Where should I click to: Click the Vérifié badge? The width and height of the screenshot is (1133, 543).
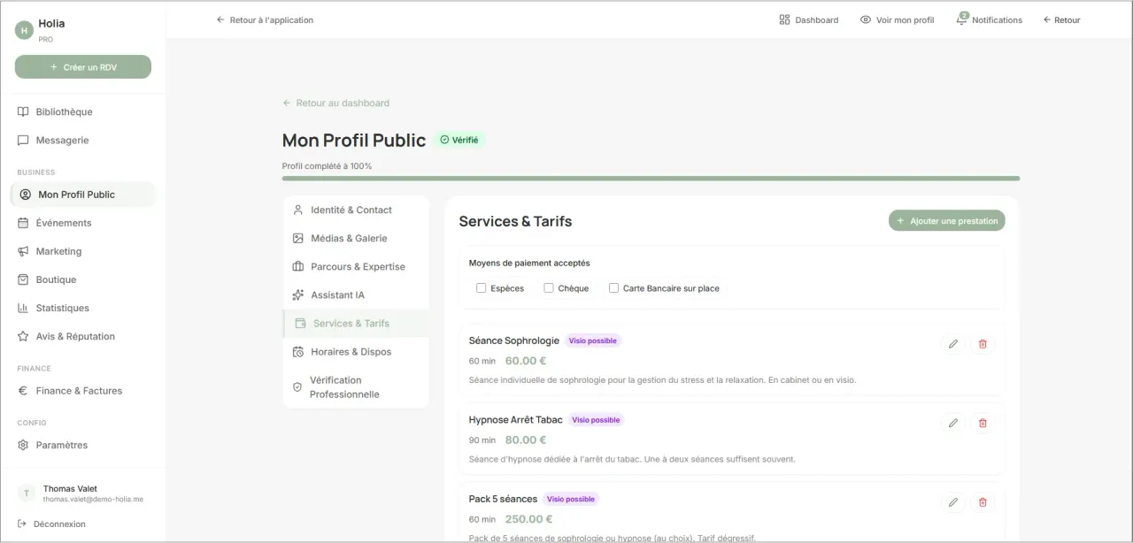point(459,140)
